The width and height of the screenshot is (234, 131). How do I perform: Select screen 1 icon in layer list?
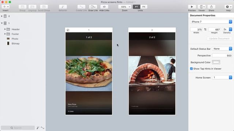[5, 23]
